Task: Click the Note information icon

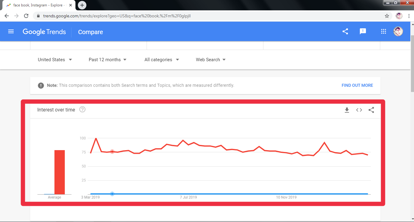Action: coord(41,85)
